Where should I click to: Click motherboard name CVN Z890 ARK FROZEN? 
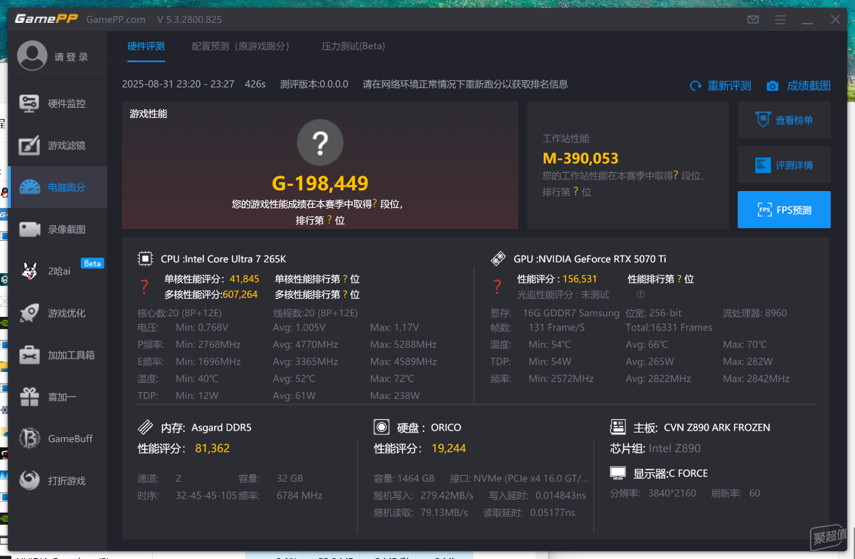[717, 427]
